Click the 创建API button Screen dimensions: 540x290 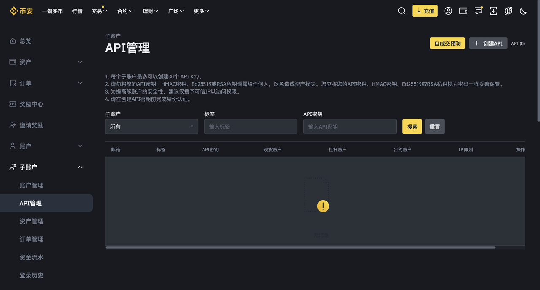click(x=488, y=43)
